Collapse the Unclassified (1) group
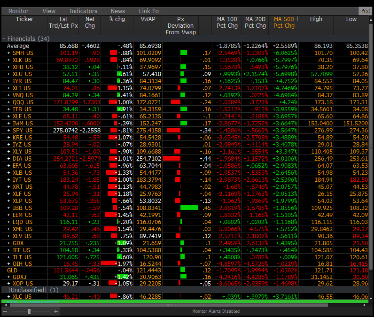374x317 pixels. 4,290
